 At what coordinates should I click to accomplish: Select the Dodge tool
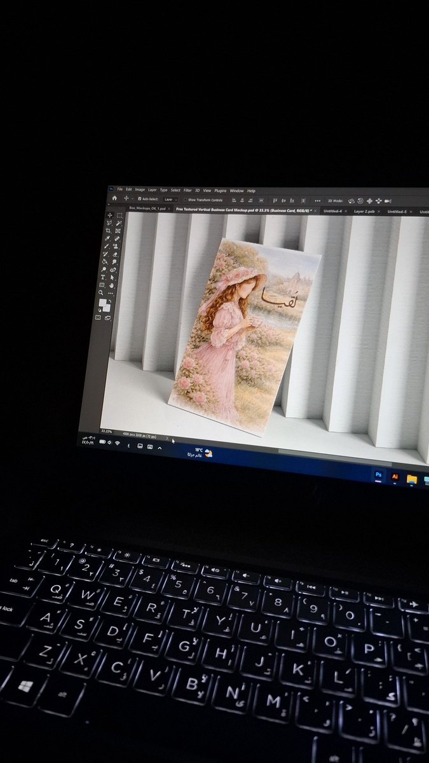(103, 269)
